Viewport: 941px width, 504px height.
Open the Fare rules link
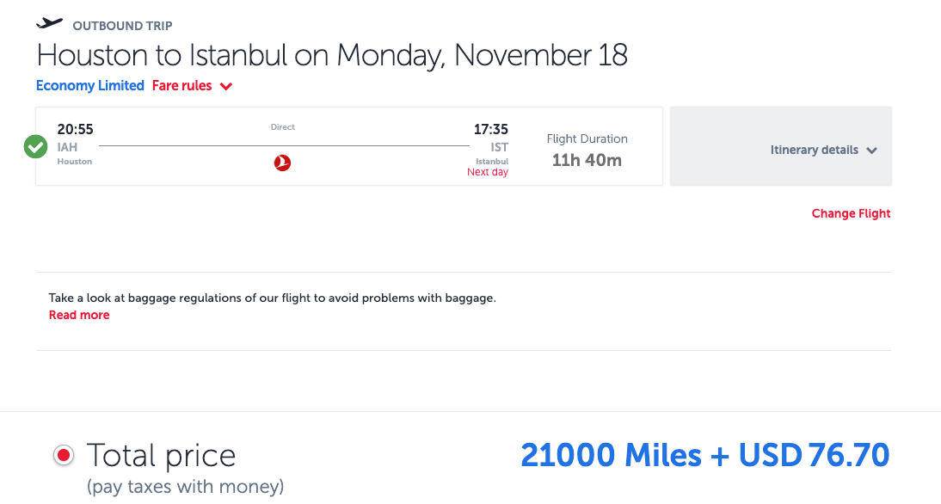click(x=181, y=86)
